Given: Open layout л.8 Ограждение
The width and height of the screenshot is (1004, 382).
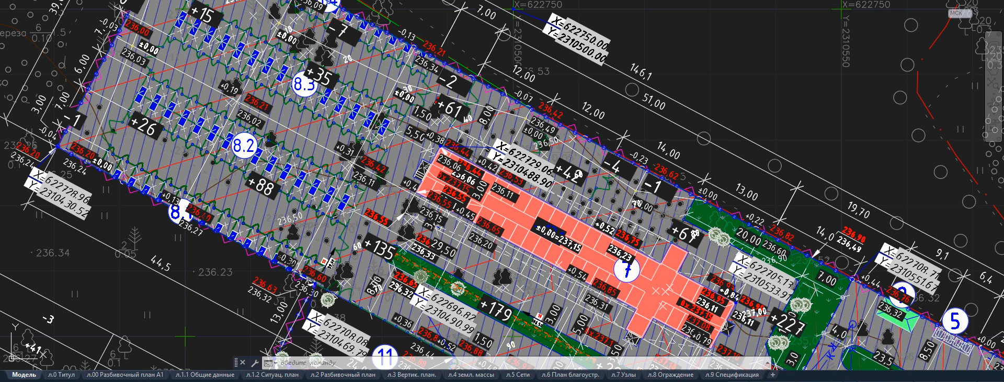Looking at the screenshot, I should (x=670, y=375).
